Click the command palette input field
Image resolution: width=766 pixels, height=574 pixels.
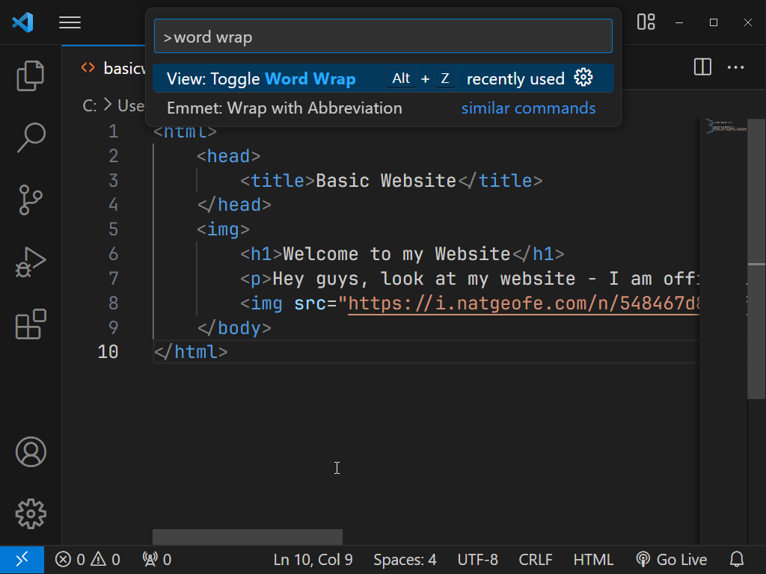tap(383, 37)
